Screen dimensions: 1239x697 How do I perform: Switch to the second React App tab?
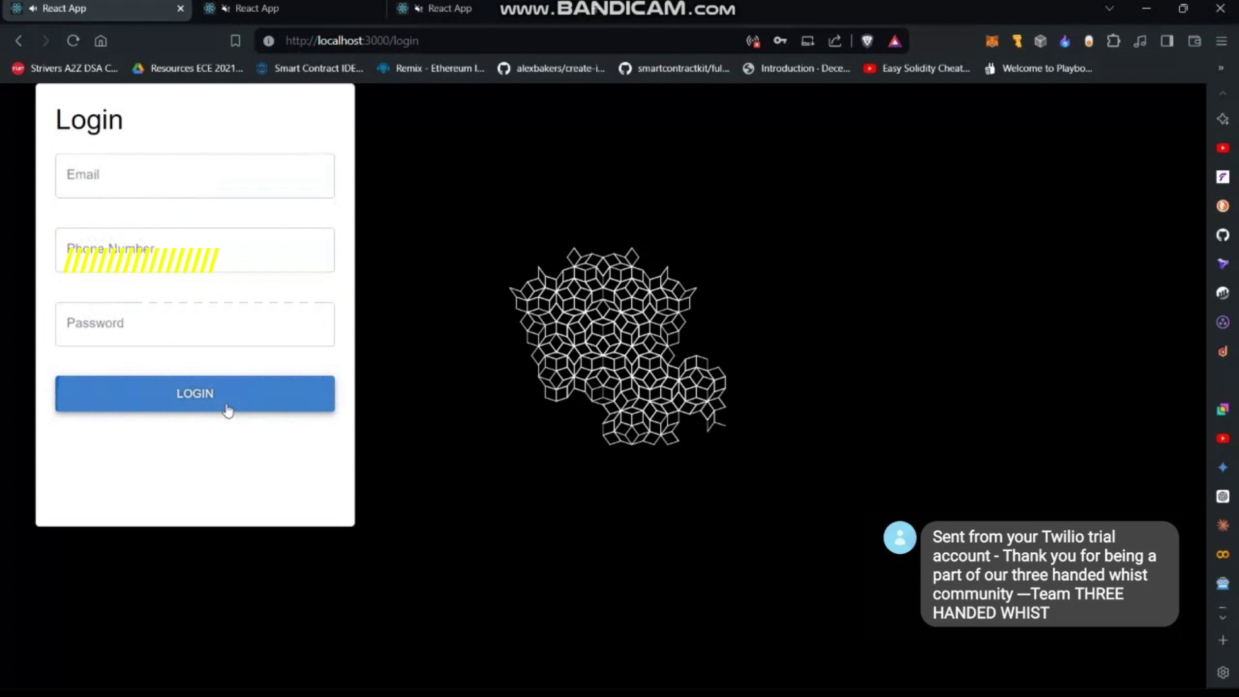click(x=257, y=8)
